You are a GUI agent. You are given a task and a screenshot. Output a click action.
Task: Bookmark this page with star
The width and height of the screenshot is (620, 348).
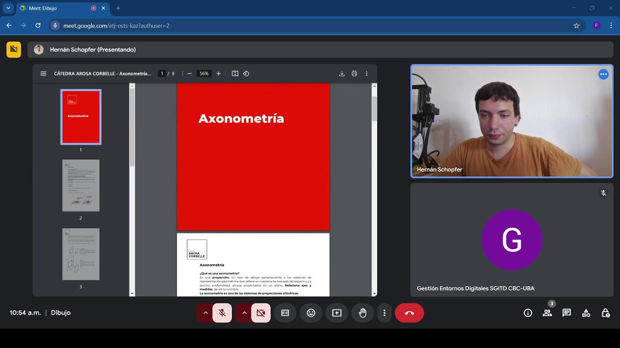(576, 26)
